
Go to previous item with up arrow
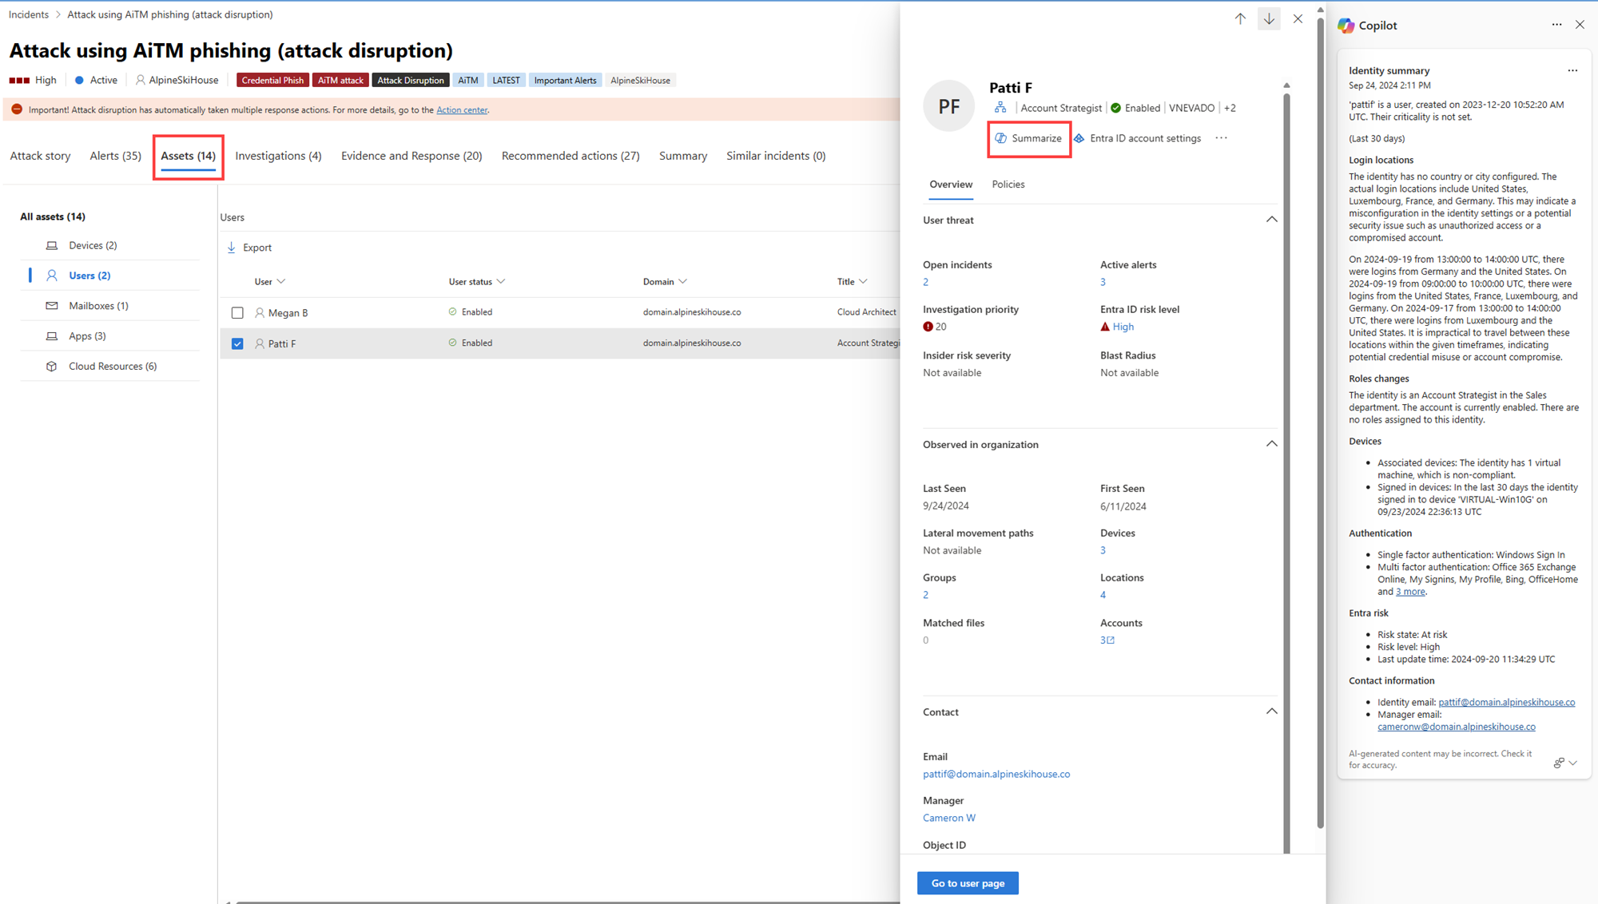1240,18
